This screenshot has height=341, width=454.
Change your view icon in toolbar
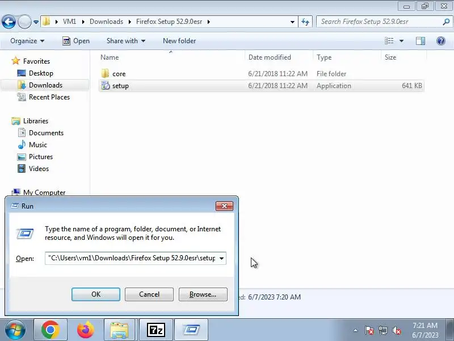pos(389,41)
